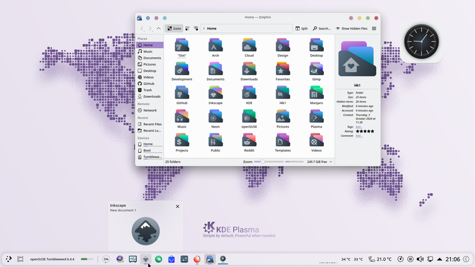The width and height of the screenshot is (475, 267).
Task: Select the Public folder icon
Action: 215,140
